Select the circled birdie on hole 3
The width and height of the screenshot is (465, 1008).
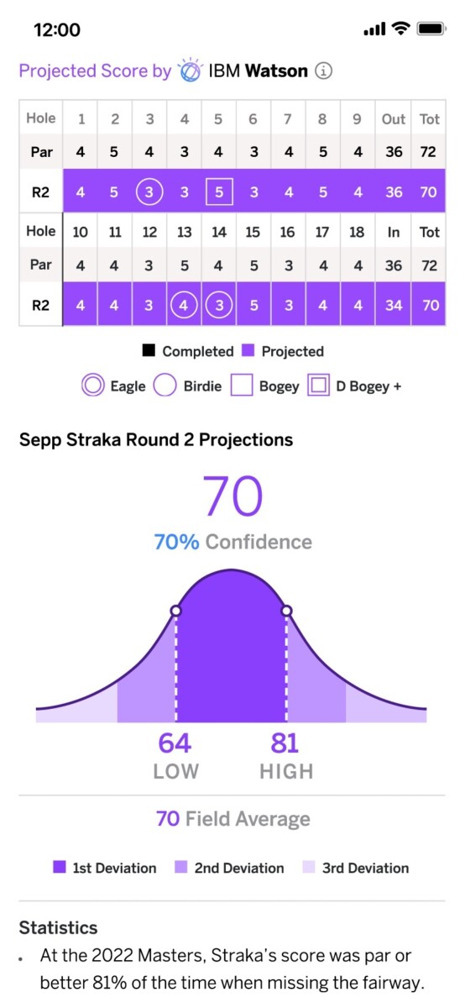click(149, 192)
